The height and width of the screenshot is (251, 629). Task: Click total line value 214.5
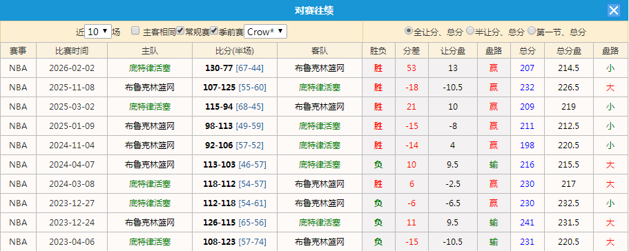(x=568, y=68)
